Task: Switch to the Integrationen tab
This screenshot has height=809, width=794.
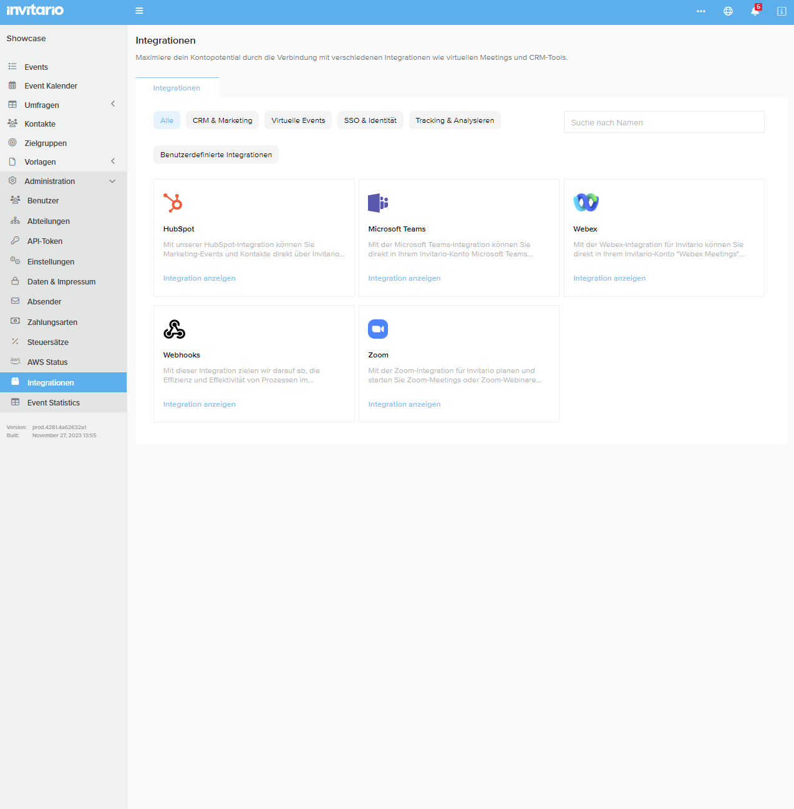Action: (177, 88)
